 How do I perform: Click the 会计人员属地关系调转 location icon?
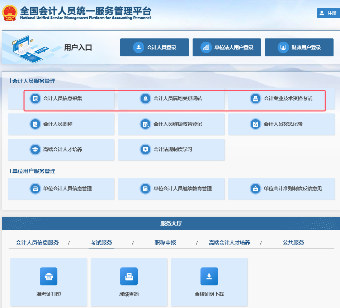[145, 98]
